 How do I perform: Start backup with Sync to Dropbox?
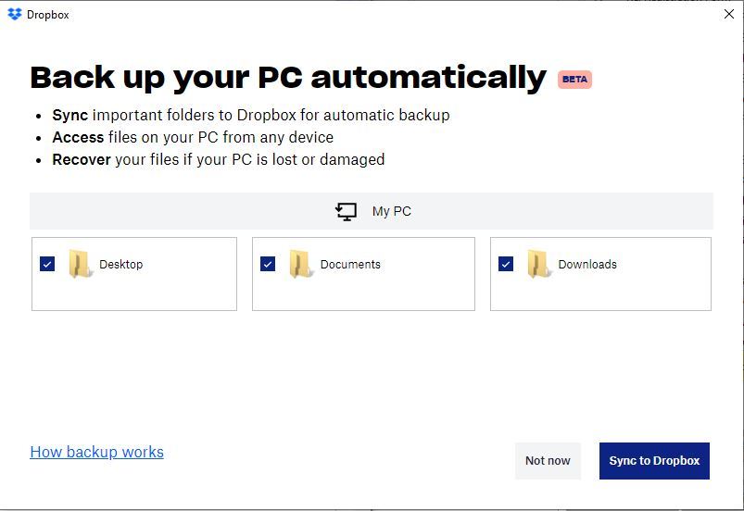point(654,461)
